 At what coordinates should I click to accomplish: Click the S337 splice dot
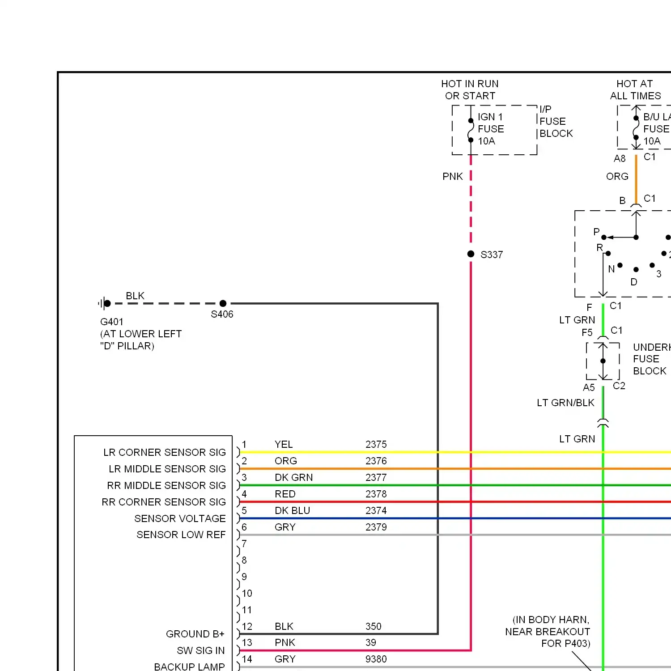point(471,254)
